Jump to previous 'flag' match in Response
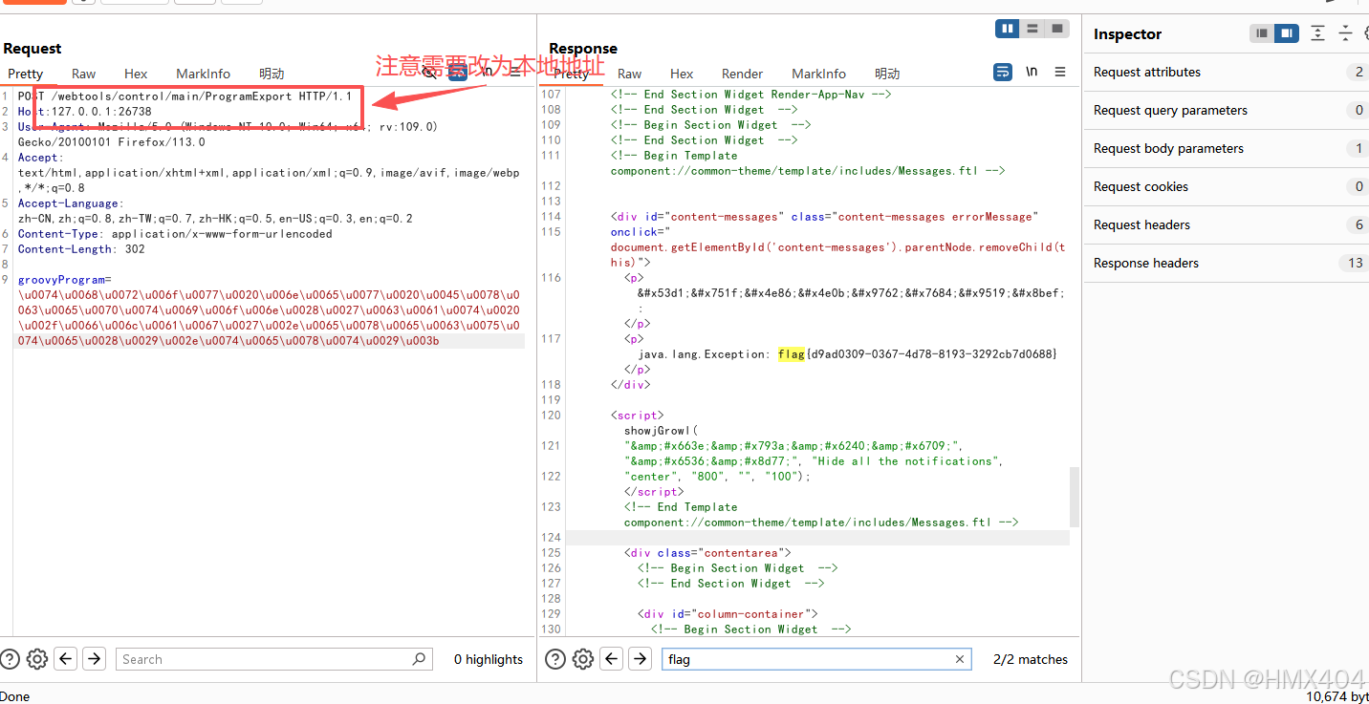This screenshot has height=704, width=1369. (612, 659)
